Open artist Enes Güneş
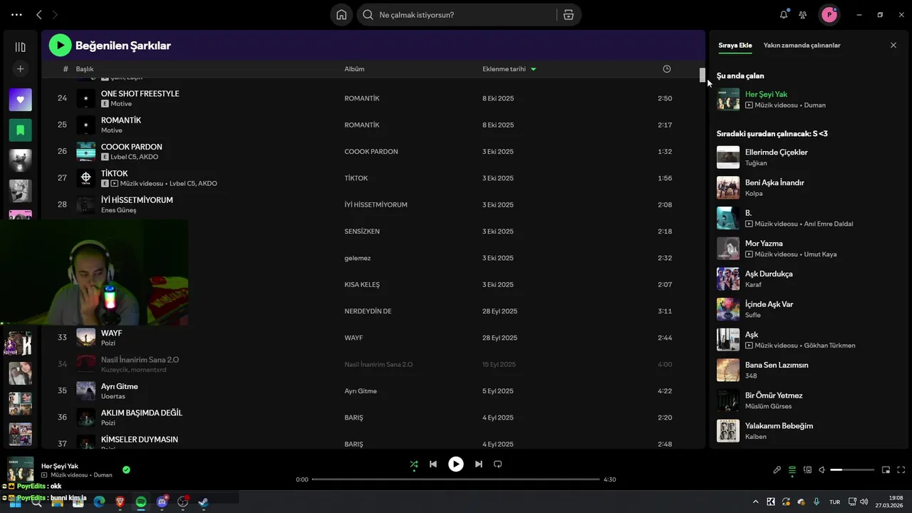Image resolution: width=912 pixels, height=513 pixels. [118, 210]
